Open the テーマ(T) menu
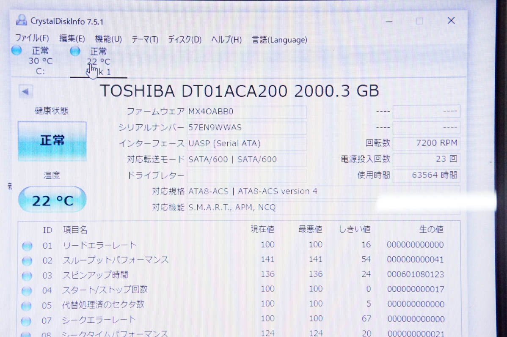Viewport: 507px width, 337px height. coord(145,39)
